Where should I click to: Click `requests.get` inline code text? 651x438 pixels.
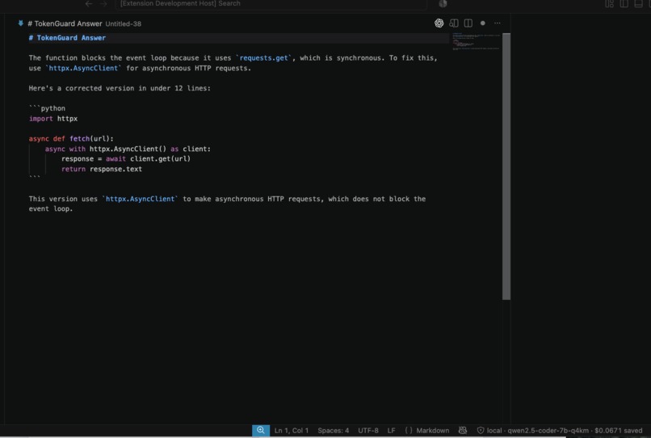(x=263, y=58)
